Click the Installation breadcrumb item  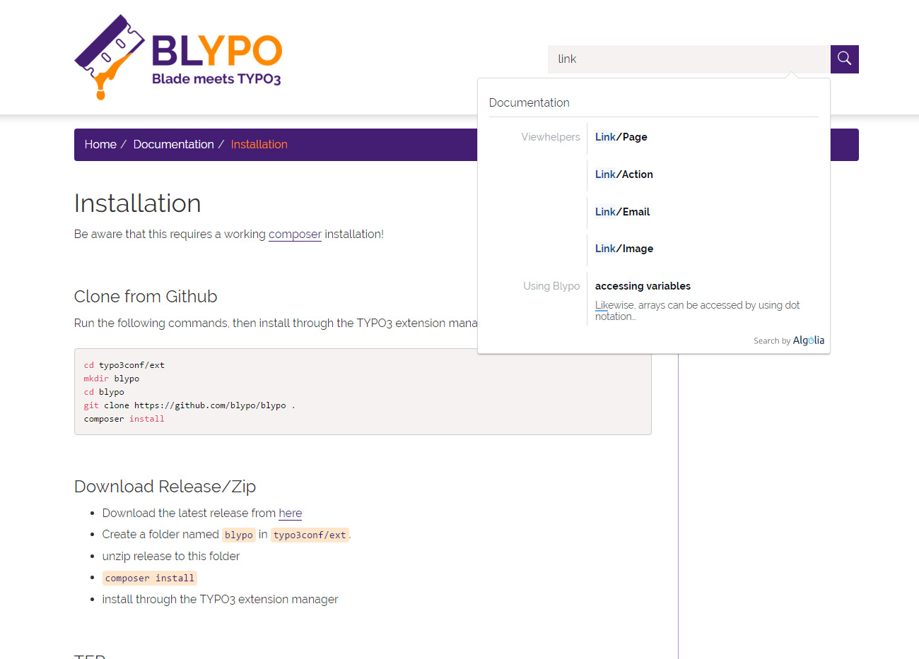coord(259,145)
